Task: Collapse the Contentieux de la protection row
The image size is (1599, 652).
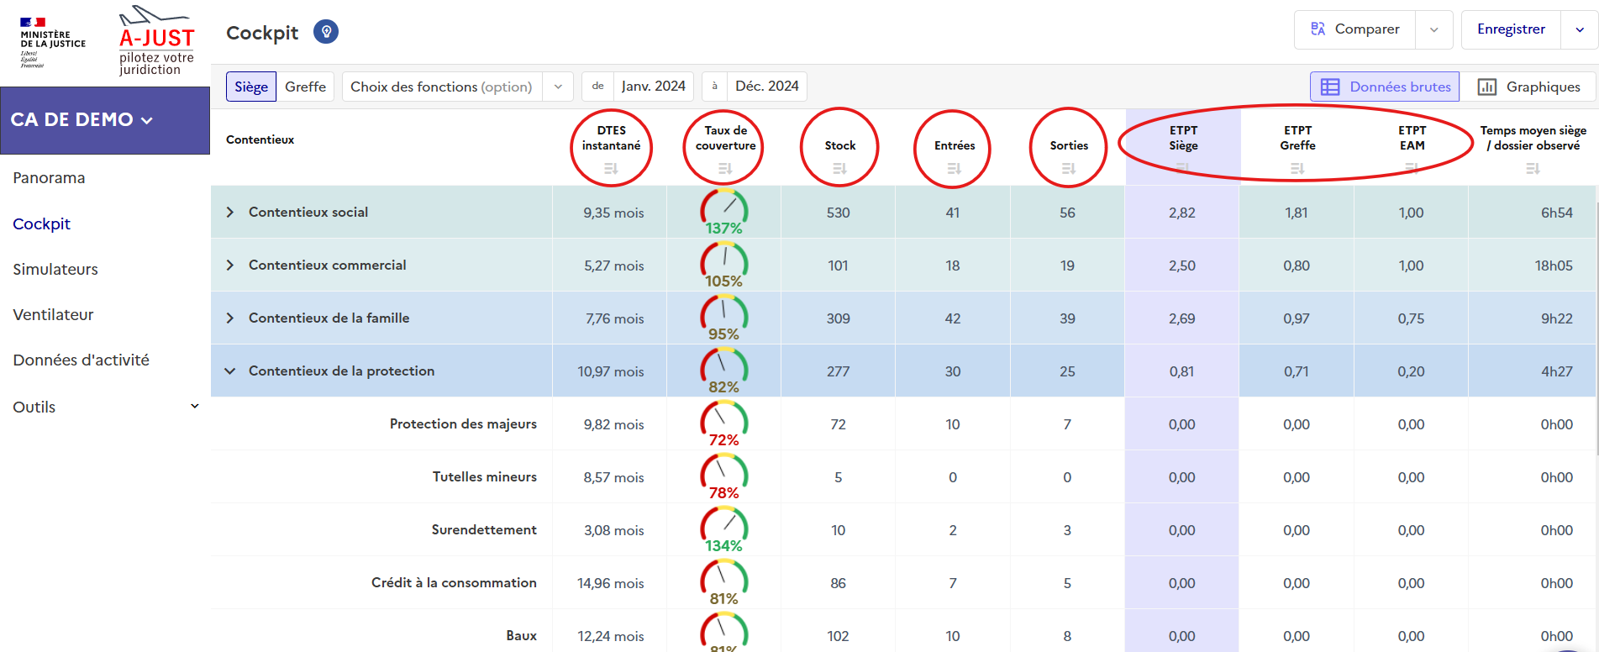Action: (230, 371)
